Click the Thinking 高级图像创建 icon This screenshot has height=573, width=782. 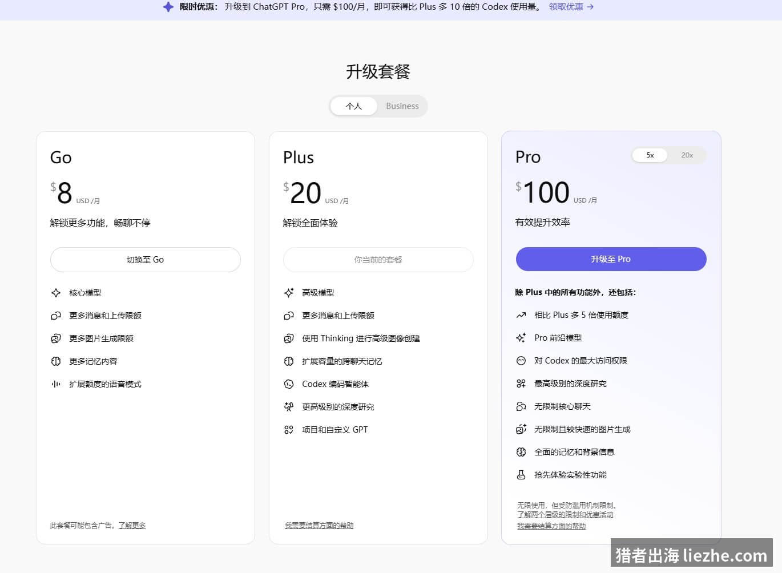click(289, 338)
